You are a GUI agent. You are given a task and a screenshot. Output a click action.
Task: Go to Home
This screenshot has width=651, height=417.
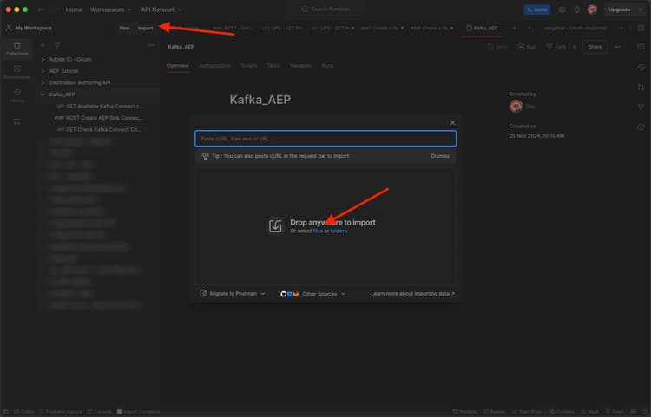74,10
